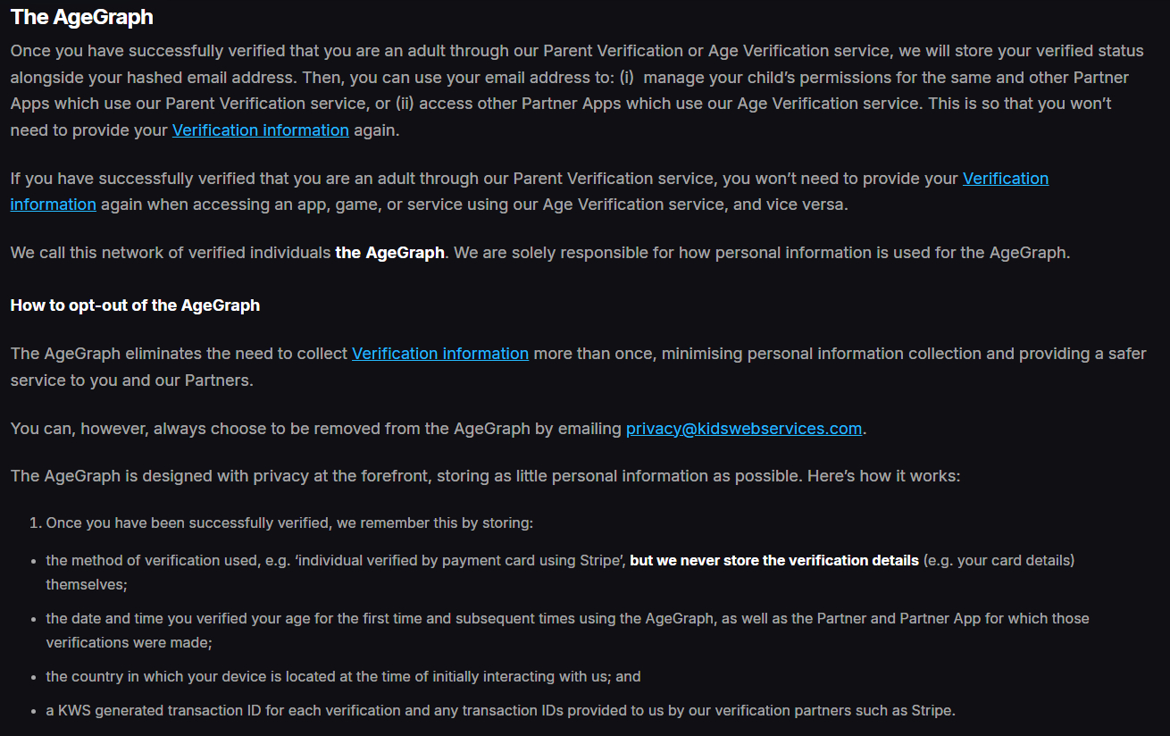1170x736 pixels.
Task: Open Verification information link in first paragraph
Action: [260, 130]
